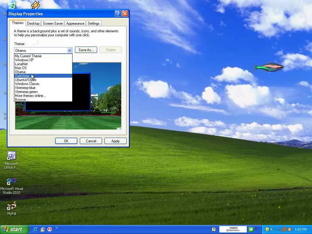Launch Internet Explorer from Quick Launch
312x234 pixels.
pos(35,229)
